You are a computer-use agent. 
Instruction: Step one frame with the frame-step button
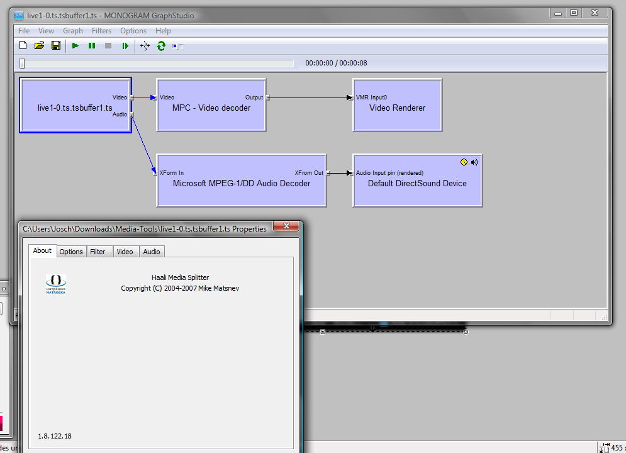pos(125,46)
